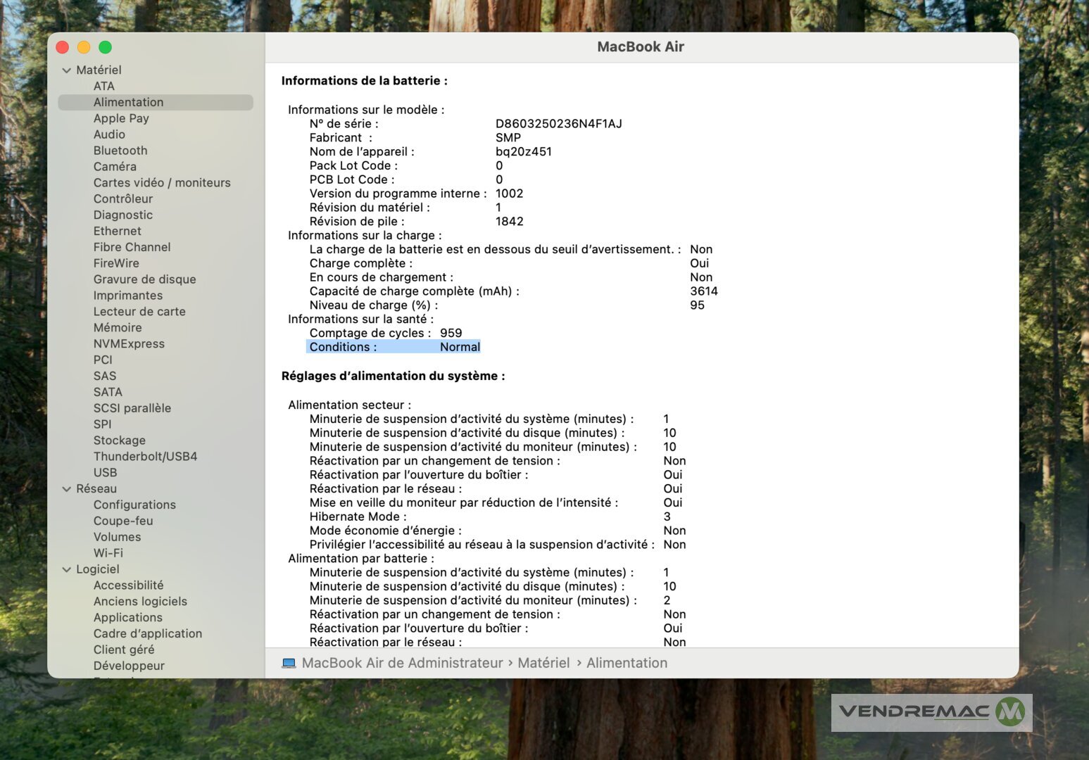Choose Cartes vidéo / moniteurs entry
This screenshot has width=1089, height=760.
(162, 183)
